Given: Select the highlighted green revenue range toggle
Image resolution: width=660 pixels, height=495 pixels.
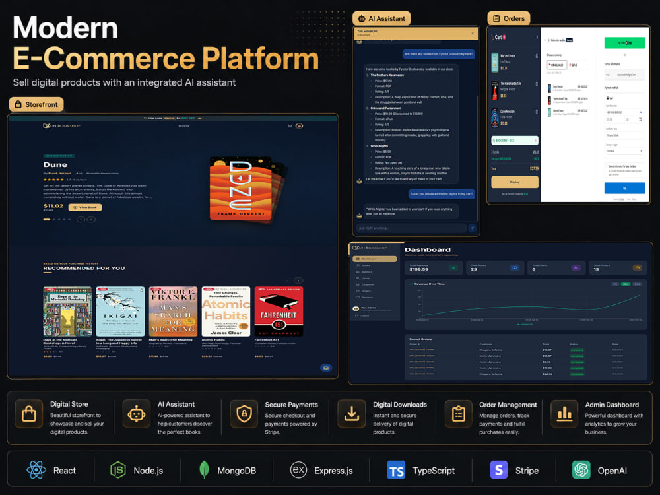Looking at the screenshot, I should pos(626,284).
